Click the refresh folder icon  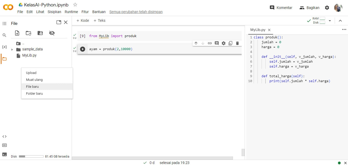pyautogui.click(x=29, y=33)
